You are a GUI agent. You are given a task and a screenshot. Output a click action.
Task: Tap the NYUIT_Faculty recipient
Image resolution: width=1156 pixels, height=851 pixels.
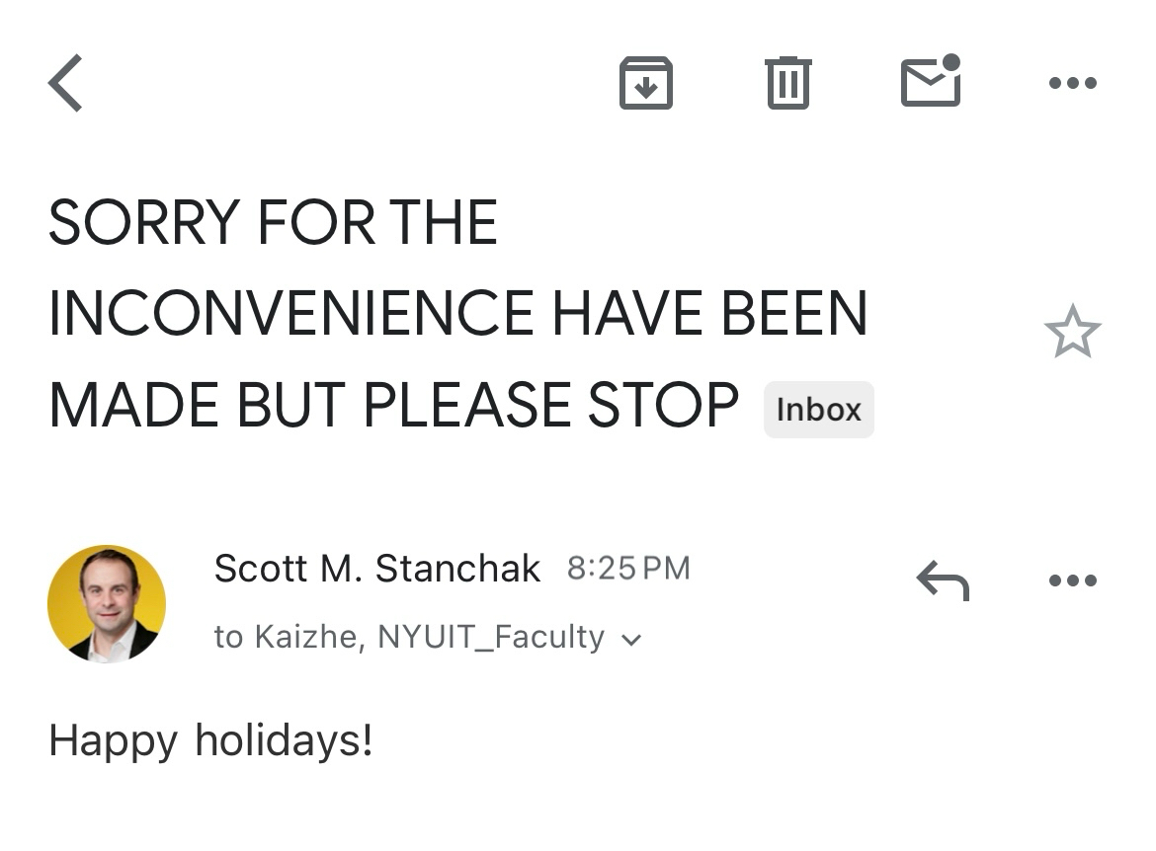coord(490,638)
